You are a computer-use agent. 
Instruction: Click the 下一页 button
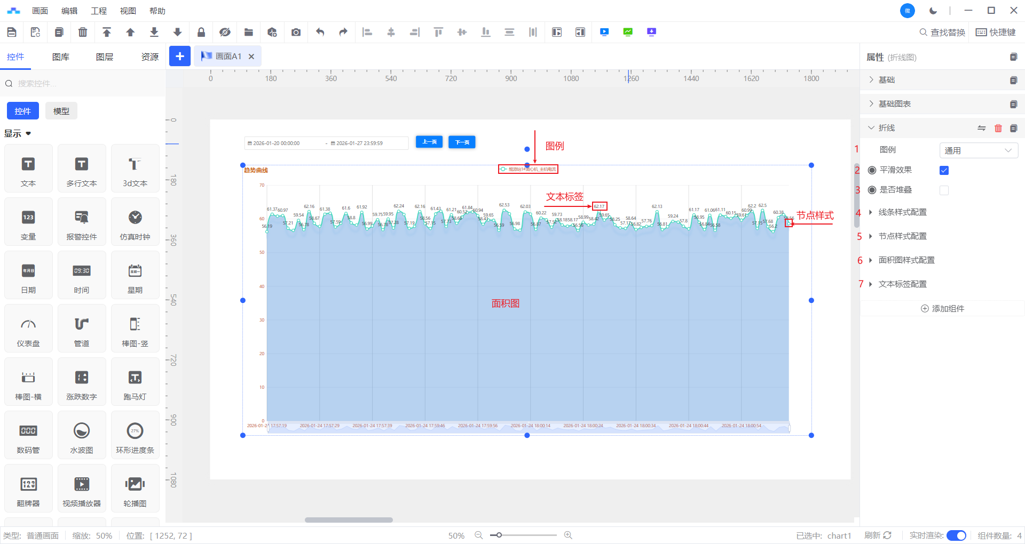[462, 142]
